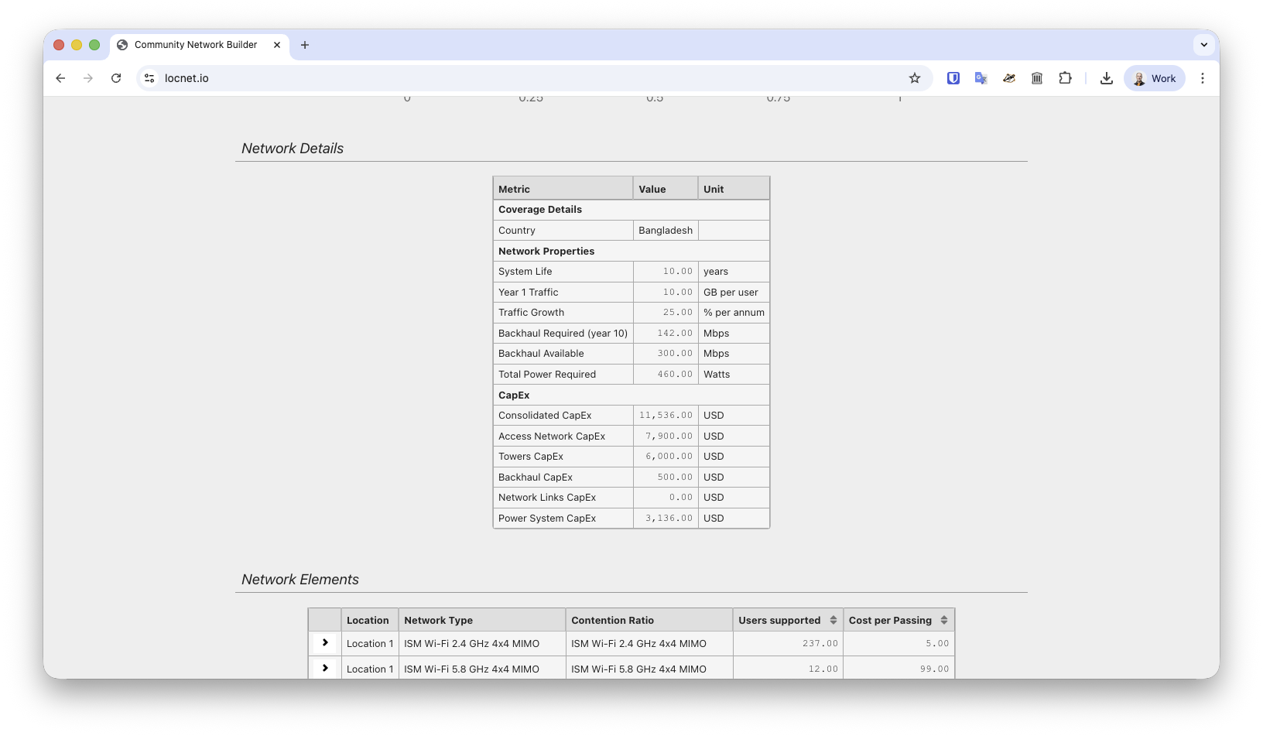Click the Bitwarden extension icon
1263x736 pixels.
(x=953, y=78)
